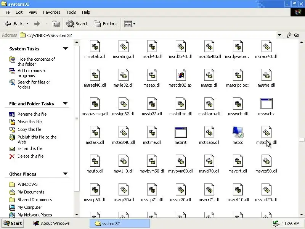This screenshot has width=305, height=229.
Task: Select the msrd2x40.dll file icon
Action: click(181, 46)
